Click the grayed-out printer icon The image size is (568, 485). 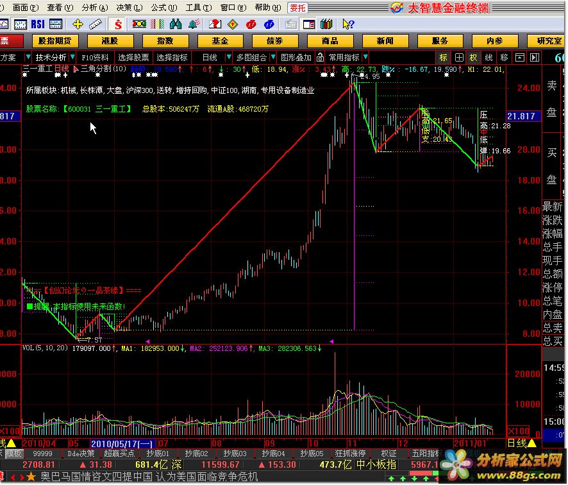tap(290, 24)
